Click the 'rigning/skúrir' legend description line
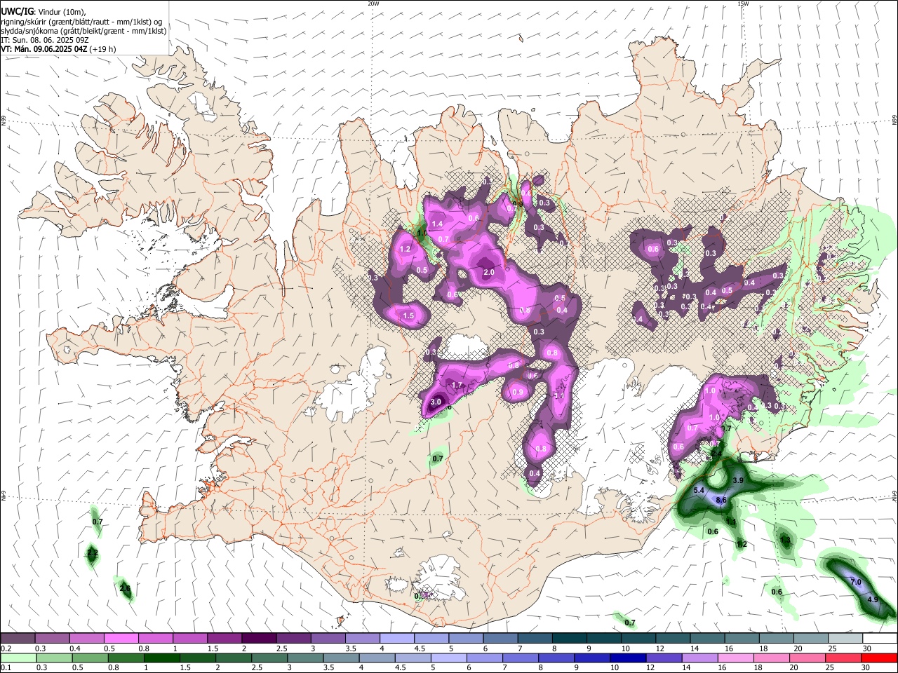 click(x=81, y=22)
